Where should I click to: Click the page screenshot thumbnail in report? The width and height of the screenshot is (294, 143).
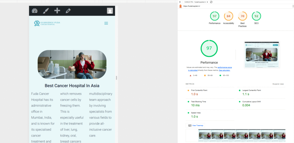(262, 55)
